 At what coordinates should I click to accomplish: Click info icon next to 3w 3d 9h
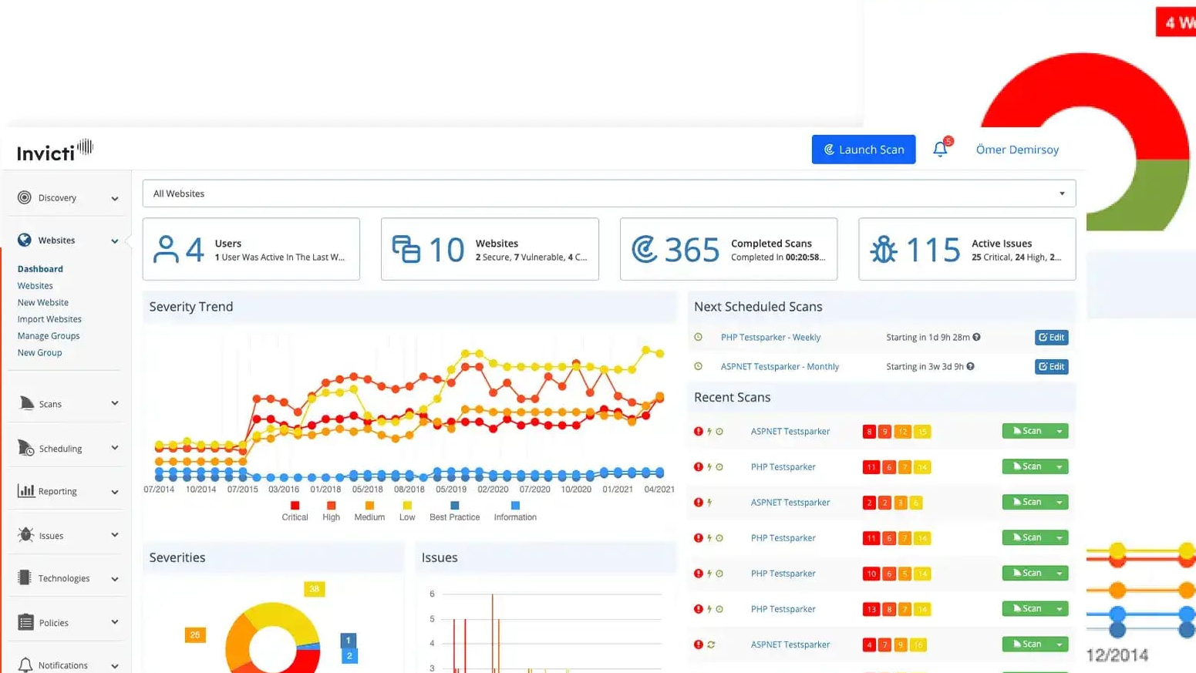(x=970, y=366)
